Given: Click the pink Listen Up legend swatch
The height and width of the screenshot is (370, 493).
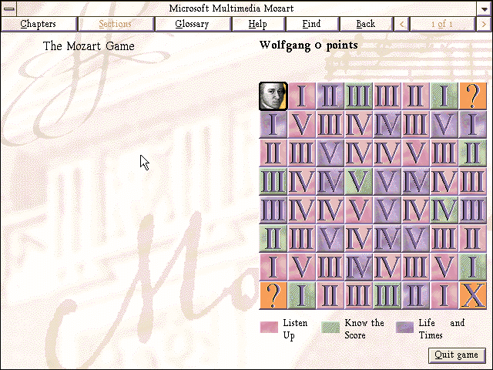Looking at the screenshot, I should [269, 327].
